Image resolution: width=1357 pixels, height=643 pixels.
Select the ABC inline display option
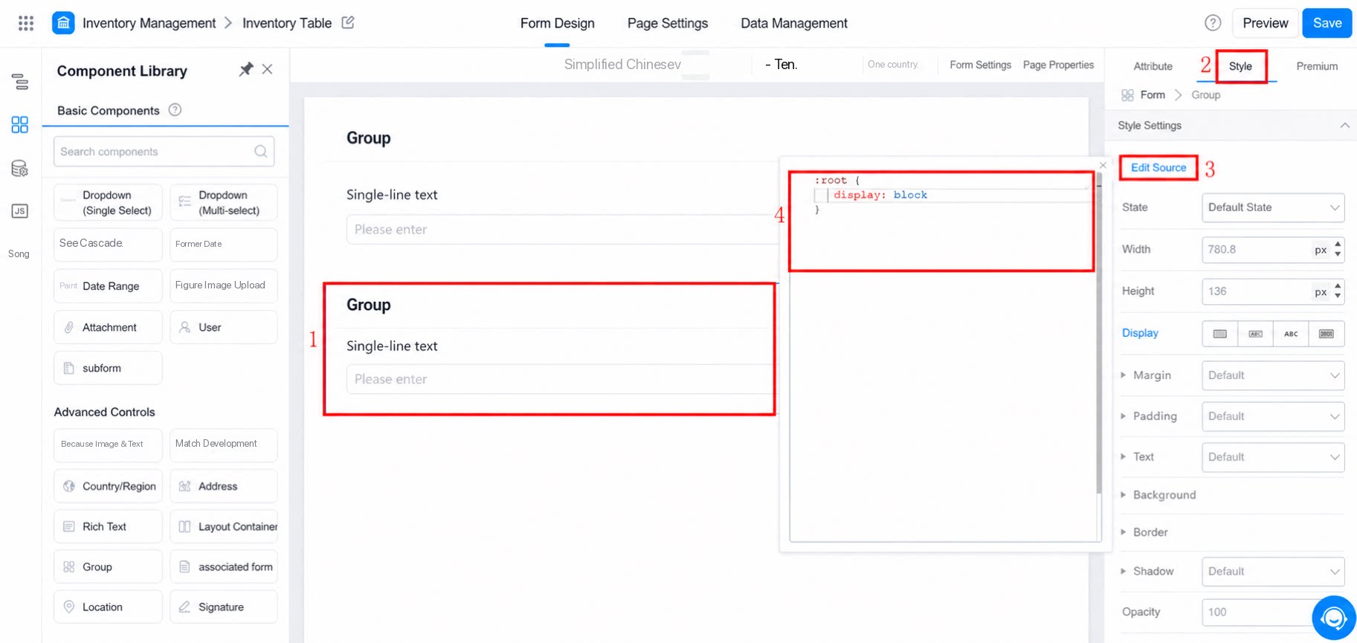pos(1291,334)
